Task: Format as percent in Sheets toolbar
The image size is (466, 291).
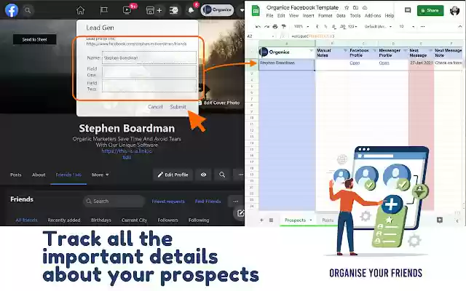Action: (x=325, y=26)
